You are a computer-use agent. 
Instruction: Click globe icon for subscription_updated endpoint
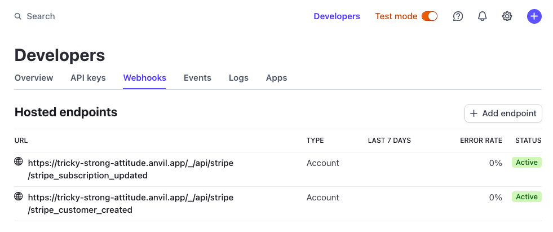(x=19, y=162)
